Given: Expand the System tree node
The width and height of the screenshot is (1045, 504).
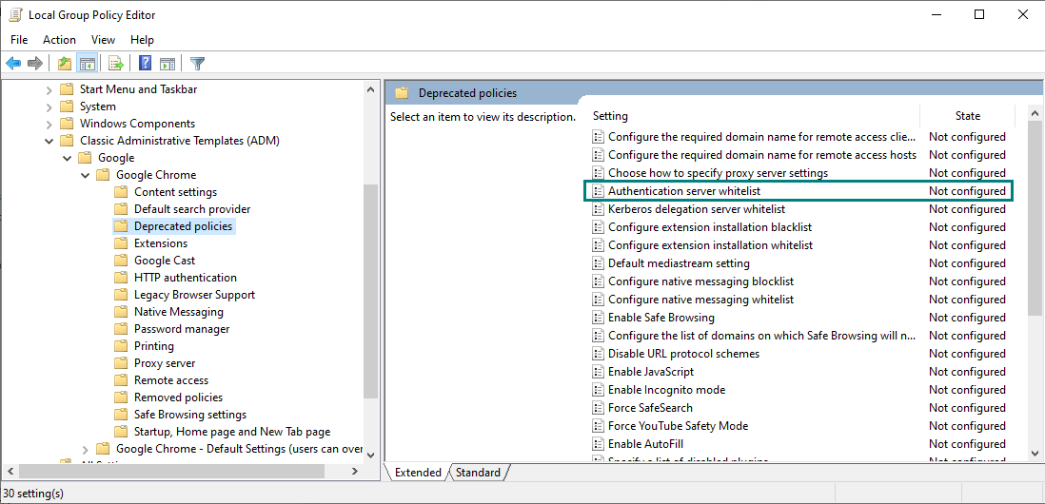Looking at the screenshot, I should (49, 107).
